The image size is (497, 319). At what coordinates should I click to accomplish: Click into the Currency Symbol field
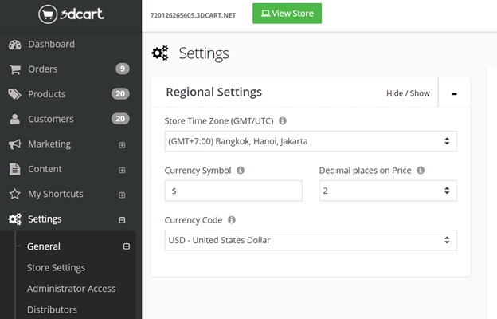point(233,191)
